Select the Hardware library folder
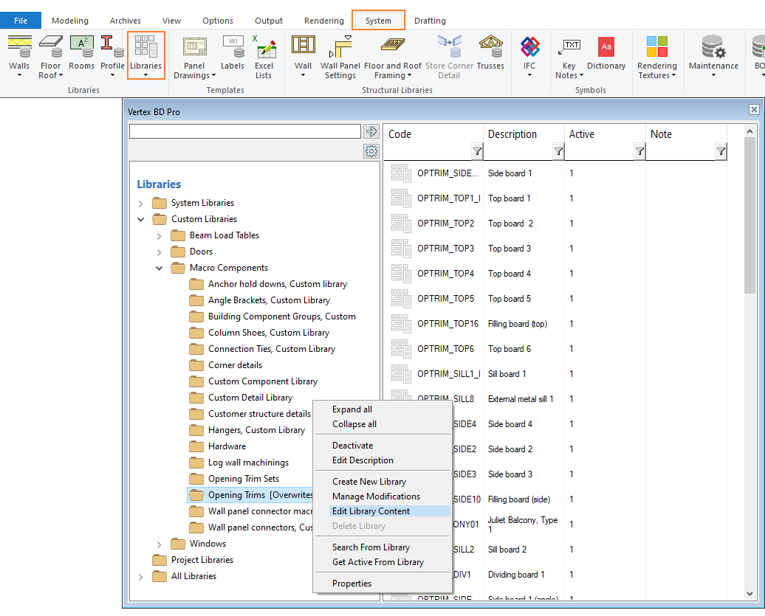The image size is (765, 616). click(x=227, y=446)
